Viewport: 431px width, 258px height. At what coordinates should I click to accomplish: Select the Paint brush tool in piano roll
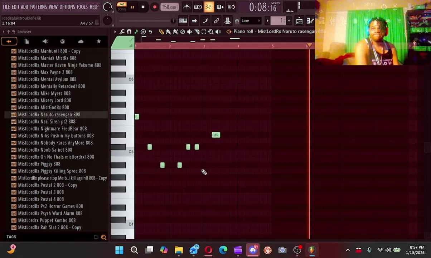(x=168, y=32)
